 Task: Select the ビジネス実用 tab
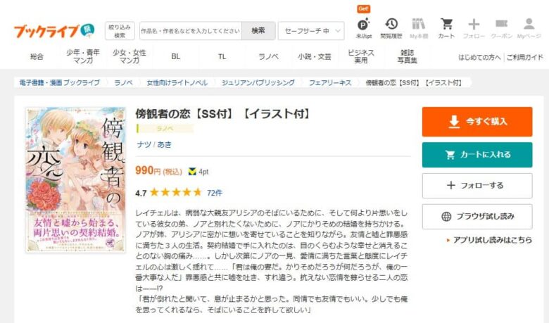[x=360, y=57]
